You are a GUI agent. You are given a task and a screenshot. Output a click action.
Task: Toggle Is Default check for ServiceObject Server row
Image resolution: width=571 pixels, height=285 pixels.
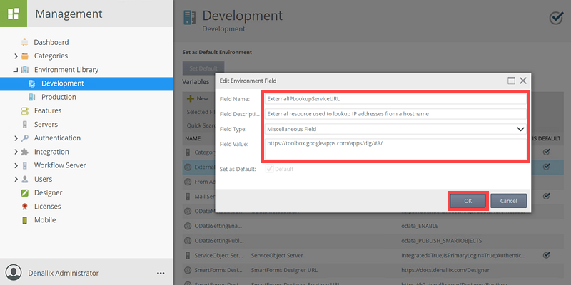(546, 255)
